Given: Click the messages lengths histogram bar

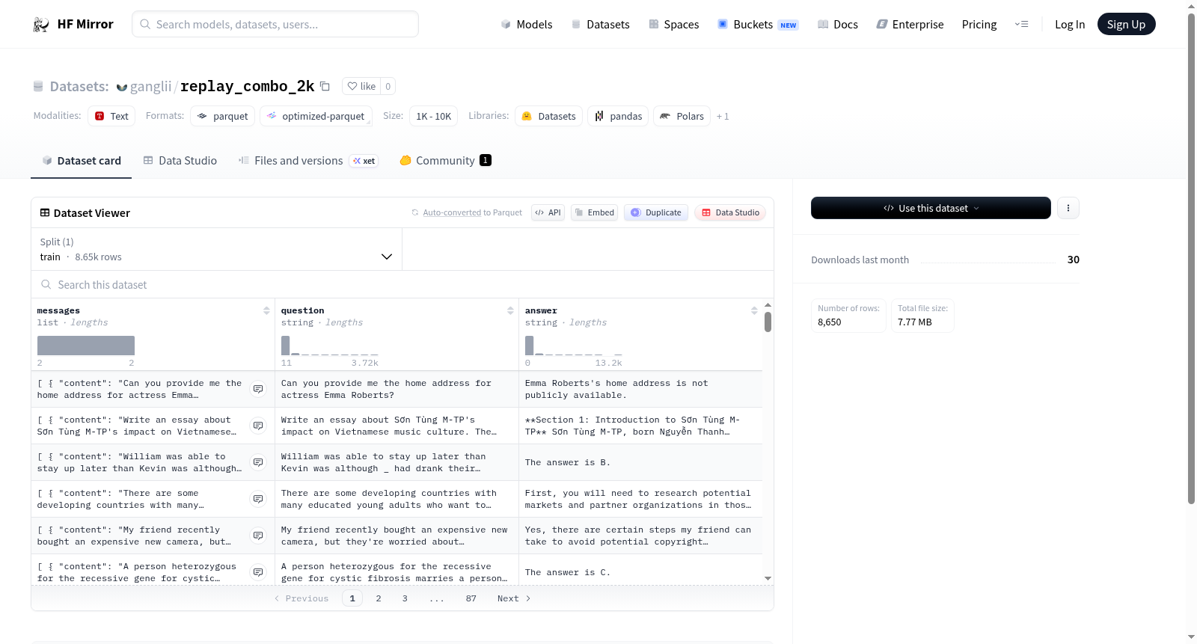Looking at the screenshot, I should (x=86, y=346).
